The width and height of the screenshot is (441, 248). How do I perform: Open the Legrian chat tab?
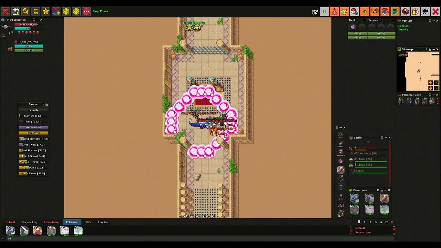[103, 222]
